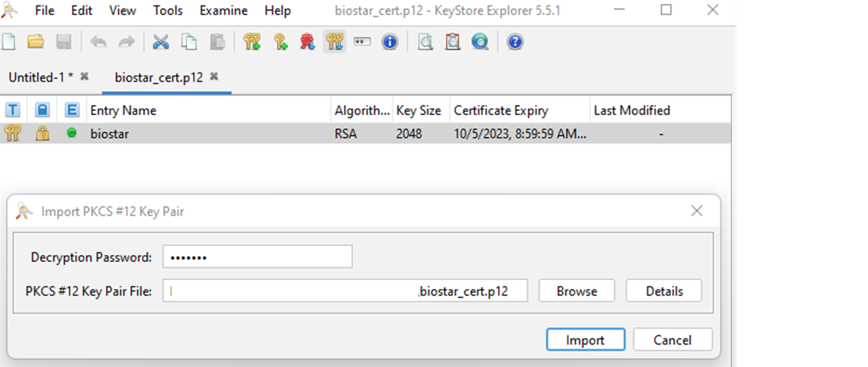Close the biostar_cert.p12 tab via its x

pos(214,76)
